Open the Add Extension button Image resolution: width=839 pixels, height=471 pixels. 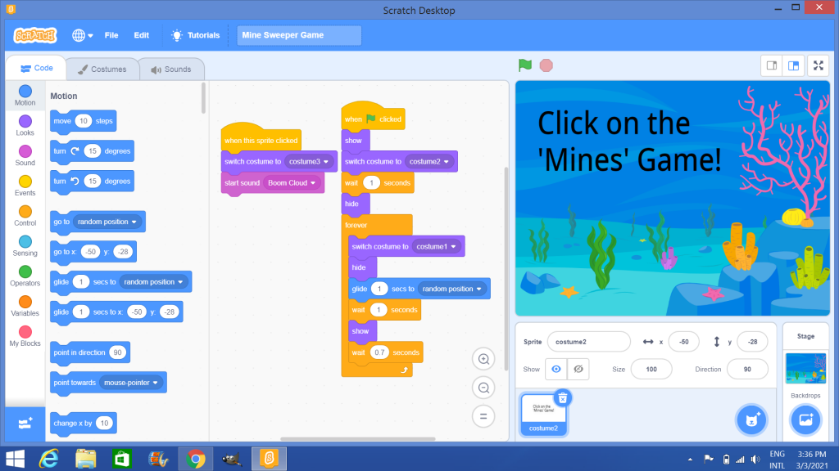(x=25, y=421)
